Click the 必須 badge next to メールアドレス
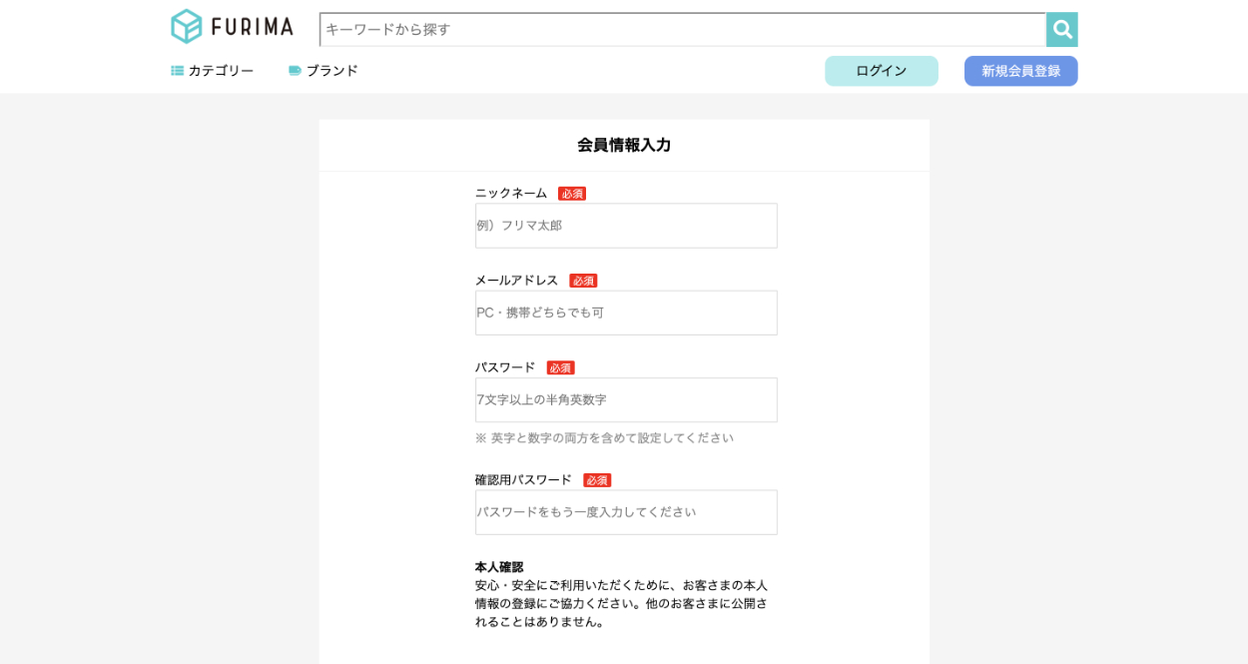This screenshot has height=664, width=1248. [583, 281]
